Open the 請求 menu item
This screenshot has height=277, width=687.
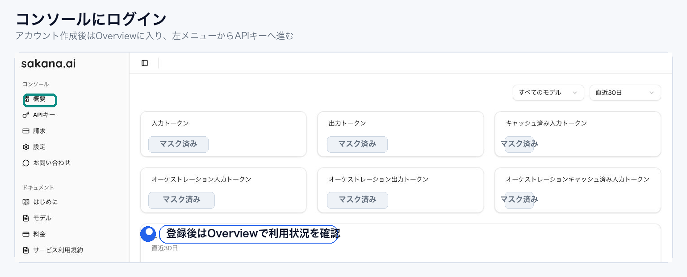39,131
